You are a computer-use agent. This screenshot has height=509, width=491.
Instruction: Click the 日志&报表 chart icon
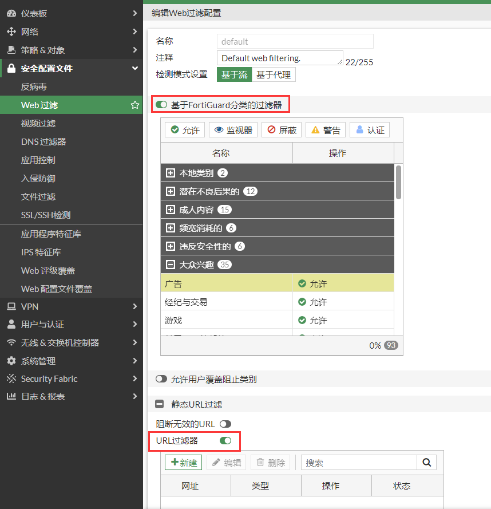(11, 397)
